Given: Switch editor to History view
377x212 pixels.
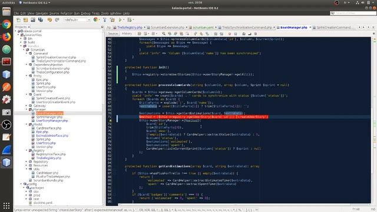Looking at the screenshot, I should point(127,34).
